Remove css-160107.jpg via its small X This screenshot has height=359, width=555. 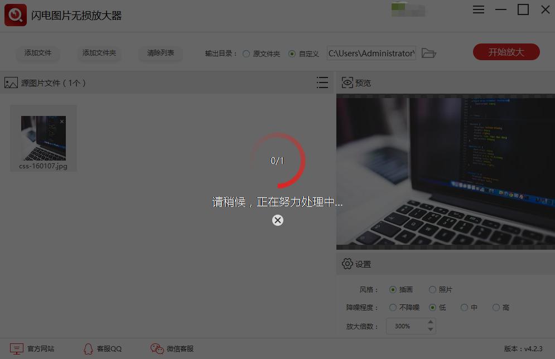point(62,122)
